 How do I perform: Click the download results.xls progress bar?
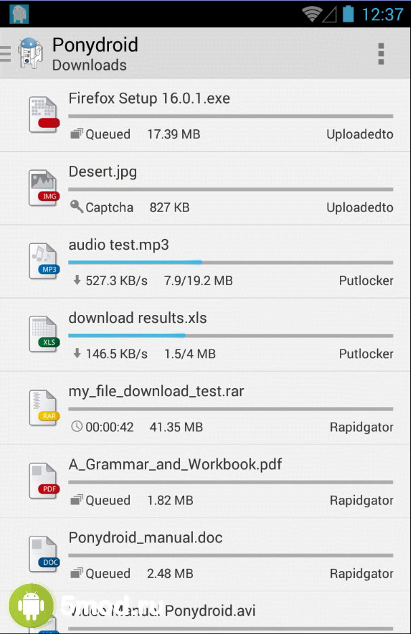[x=230, y=335]
